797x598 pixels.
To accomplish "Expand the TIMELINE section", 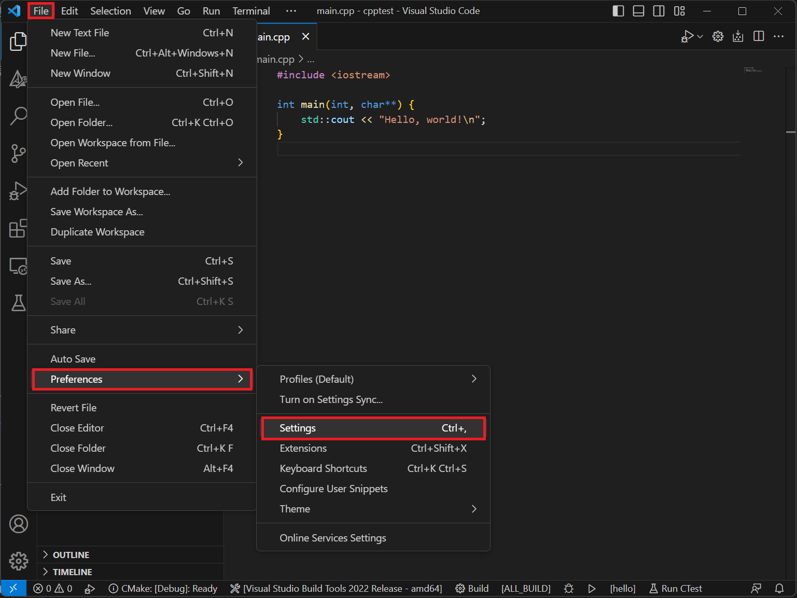I will click(x=72, y=572).
